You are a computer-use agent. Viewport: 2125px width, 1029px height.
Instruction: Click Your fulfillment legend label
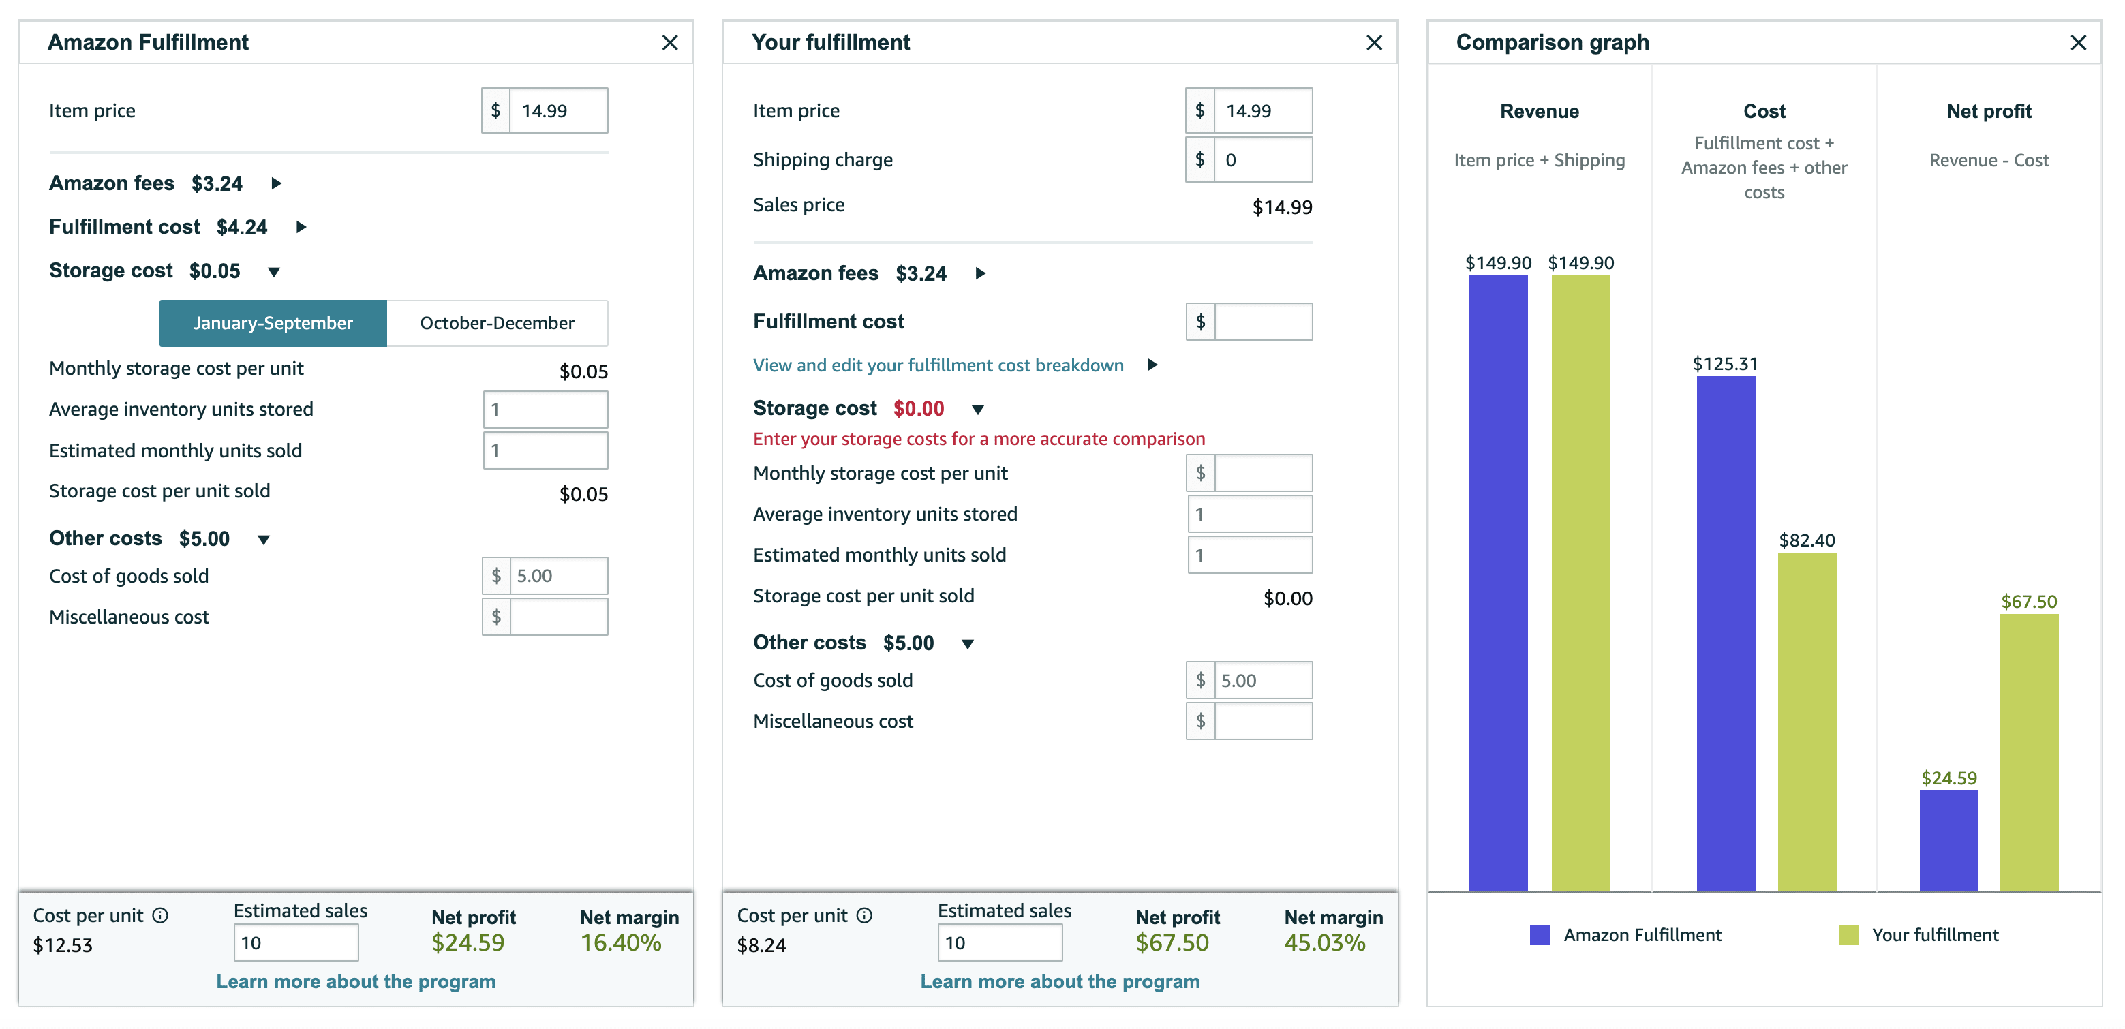pos(1936,935)
